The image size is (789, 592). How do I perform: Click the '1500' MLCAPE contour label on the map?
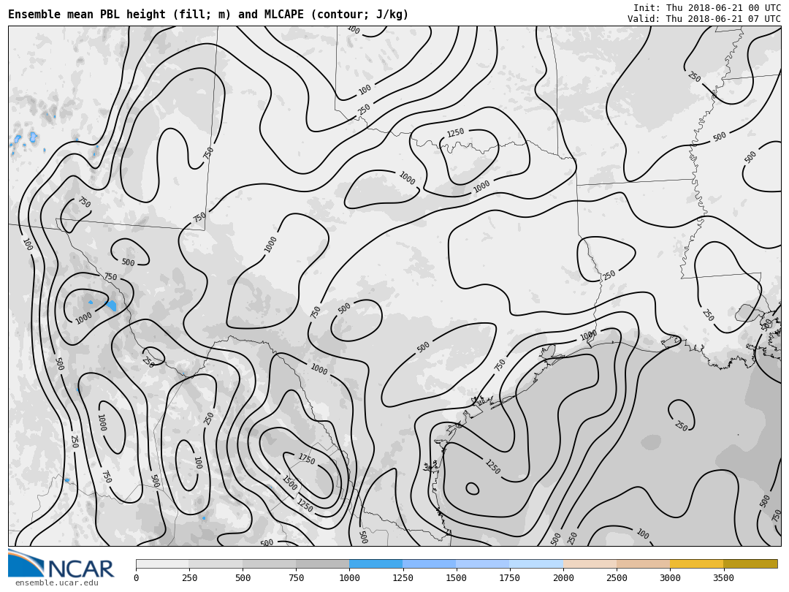click(290, 483)
